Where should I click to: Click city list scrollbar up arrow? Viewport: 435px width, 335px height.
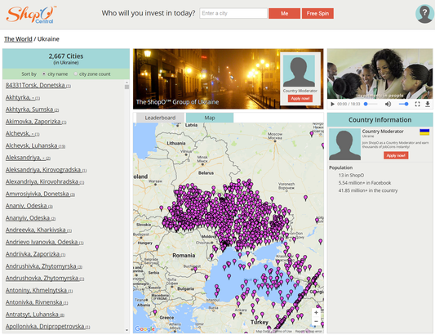coord(127,83)
